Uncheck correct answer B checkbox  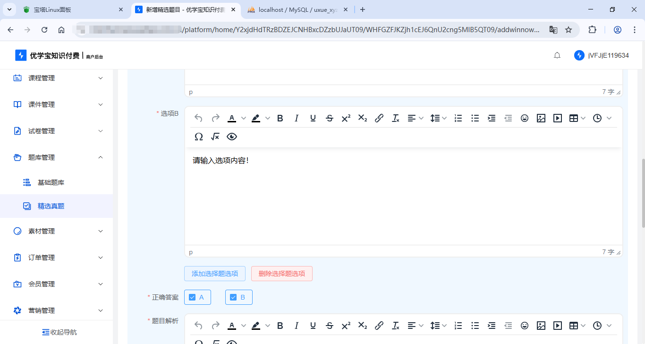[233, 297]
